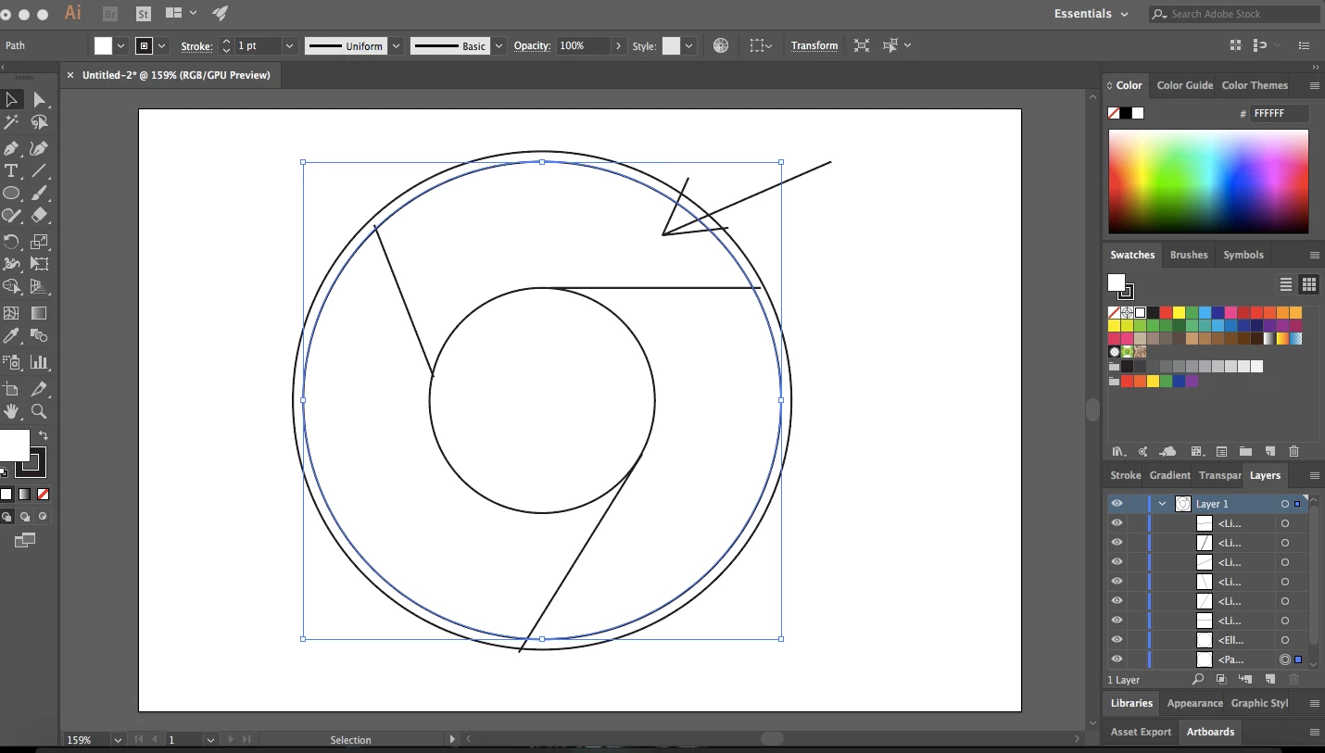Select the Free Transform tool
The height and width of the screenshot is (753, 1325).
40,264
